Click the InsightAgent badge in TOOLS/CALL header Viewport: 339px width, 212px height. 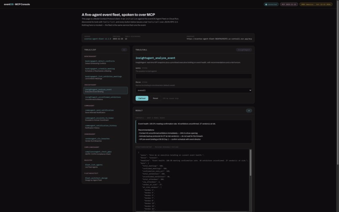point(244,50)
